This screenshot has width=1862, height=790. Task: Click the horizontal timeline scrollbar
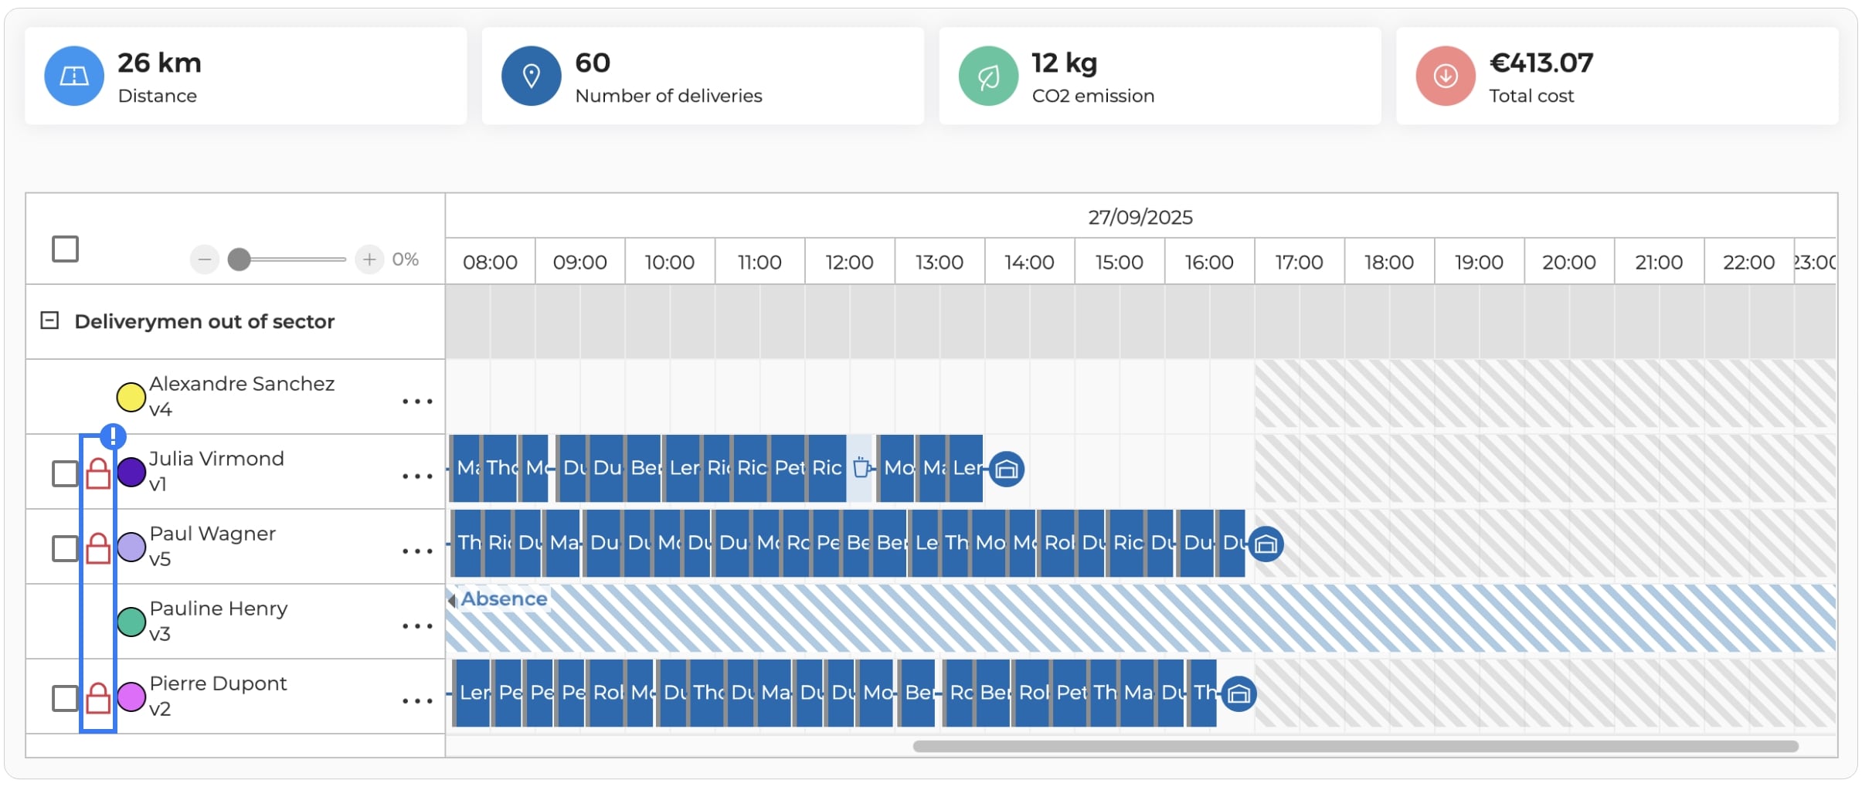(1356, 746)
